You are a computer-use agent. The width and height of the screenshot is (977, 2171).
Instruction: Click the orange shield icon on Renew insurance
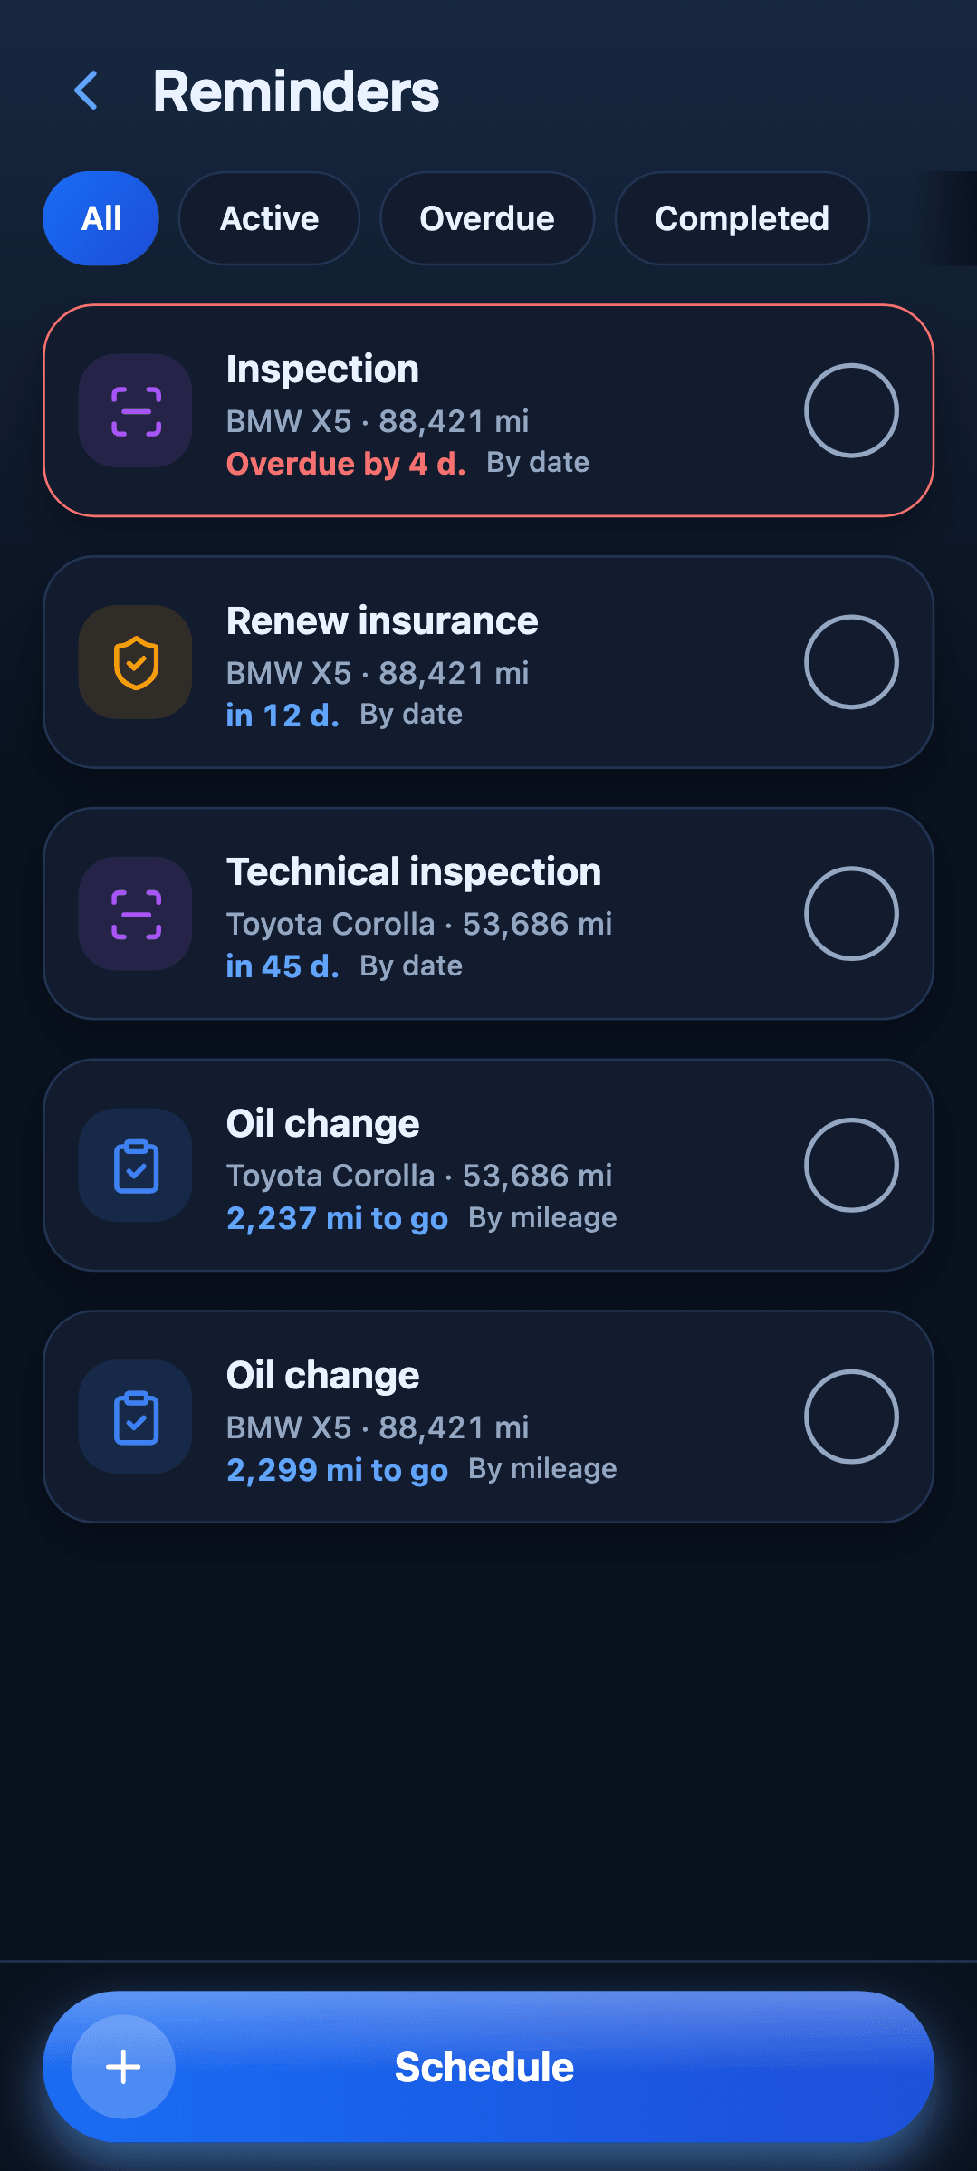[x=135, y=662]
